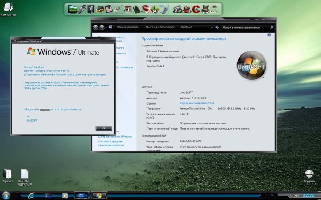Open the RU language indicator in the taskbar

(272, 195)
